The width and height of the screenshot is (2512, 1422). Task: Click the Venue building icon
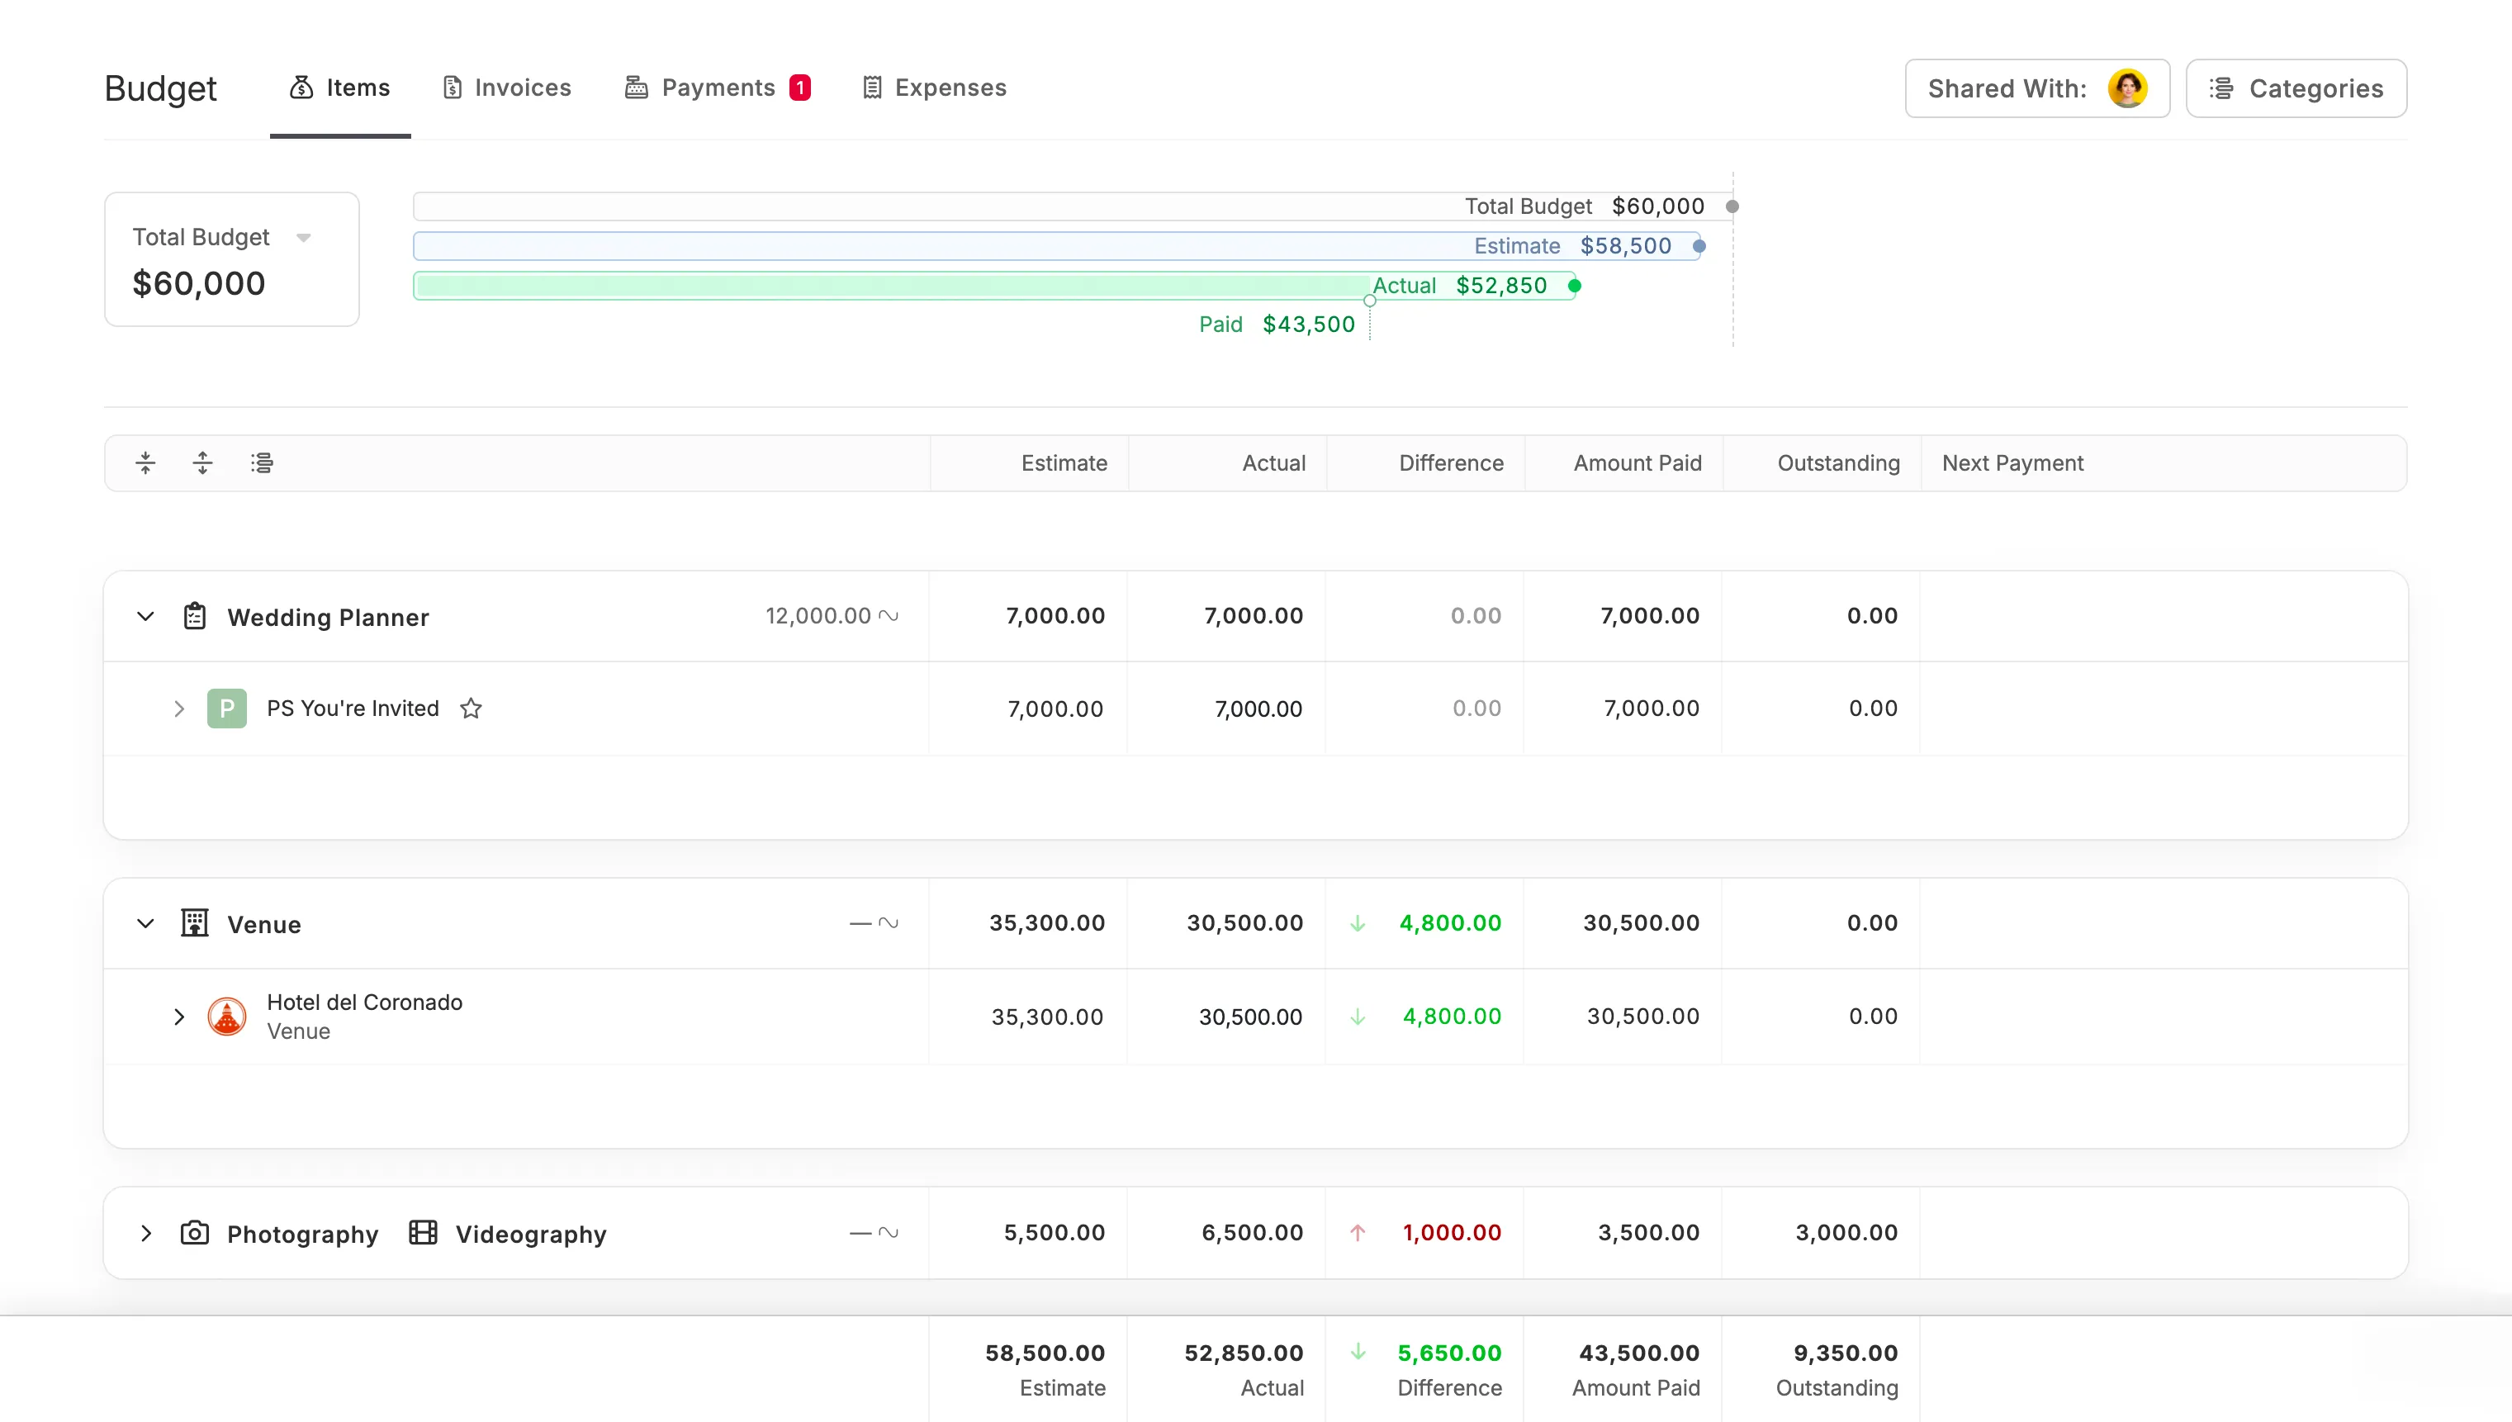pyautogui.click(x=194, y=923)
